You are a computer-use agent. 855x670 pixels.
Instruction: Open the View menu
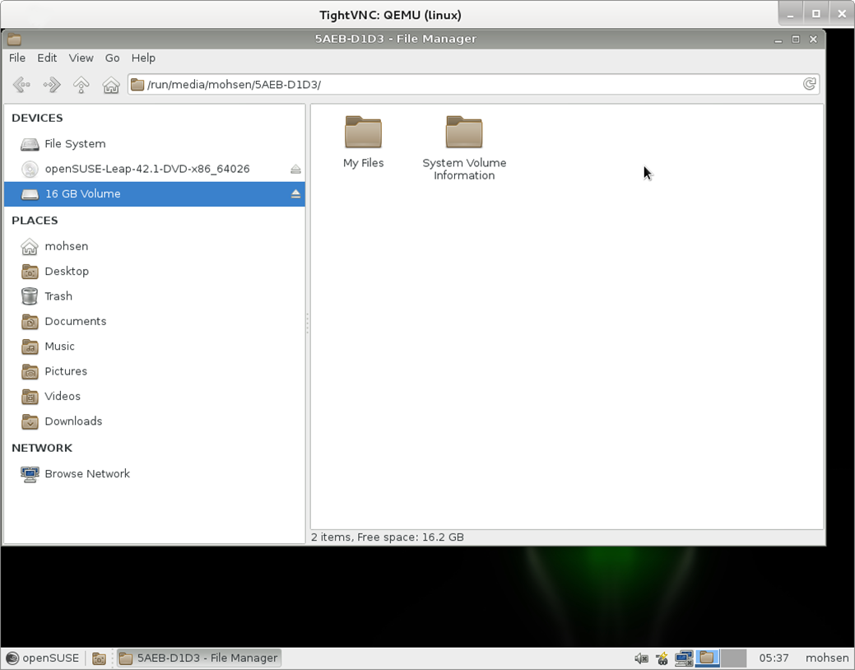pos(81,58)
